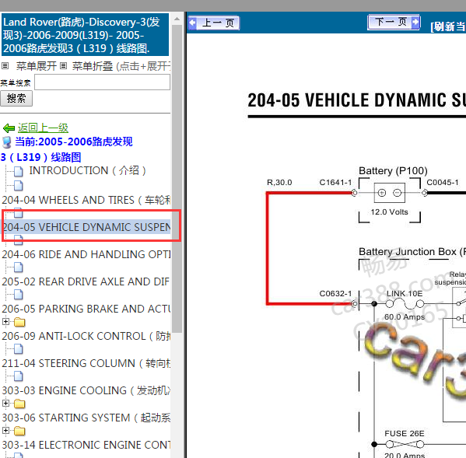Click the LINK 10E fuse label
The width and height of the screenshot is (466, 458).
click(x=405, y=294)
